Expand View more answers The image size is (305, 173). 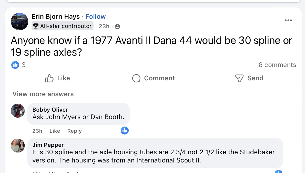click(43, 94)
